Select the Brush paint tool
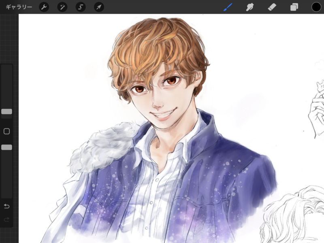 click(x=228, y=7)
